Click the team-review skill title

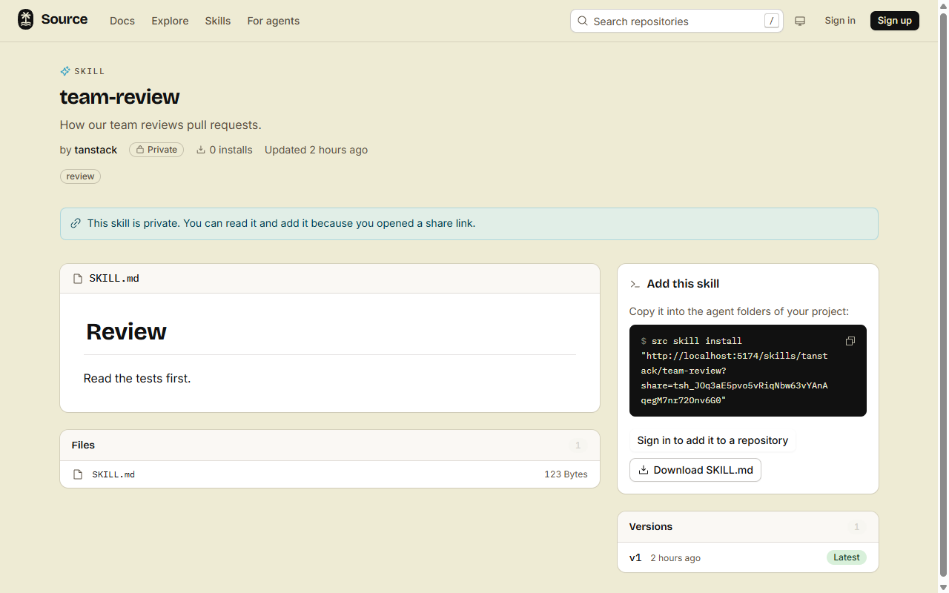(120, 97)
